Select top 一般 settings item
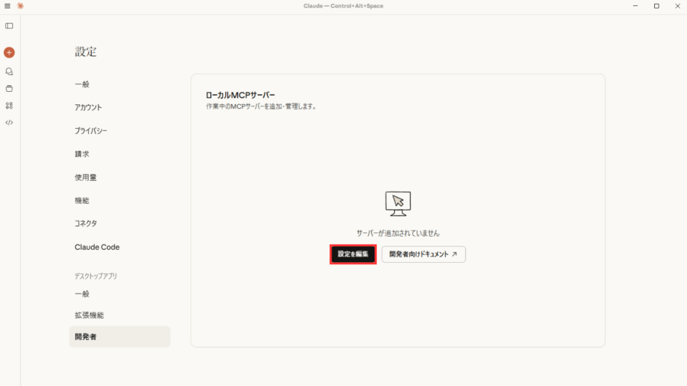 [82, 84]
